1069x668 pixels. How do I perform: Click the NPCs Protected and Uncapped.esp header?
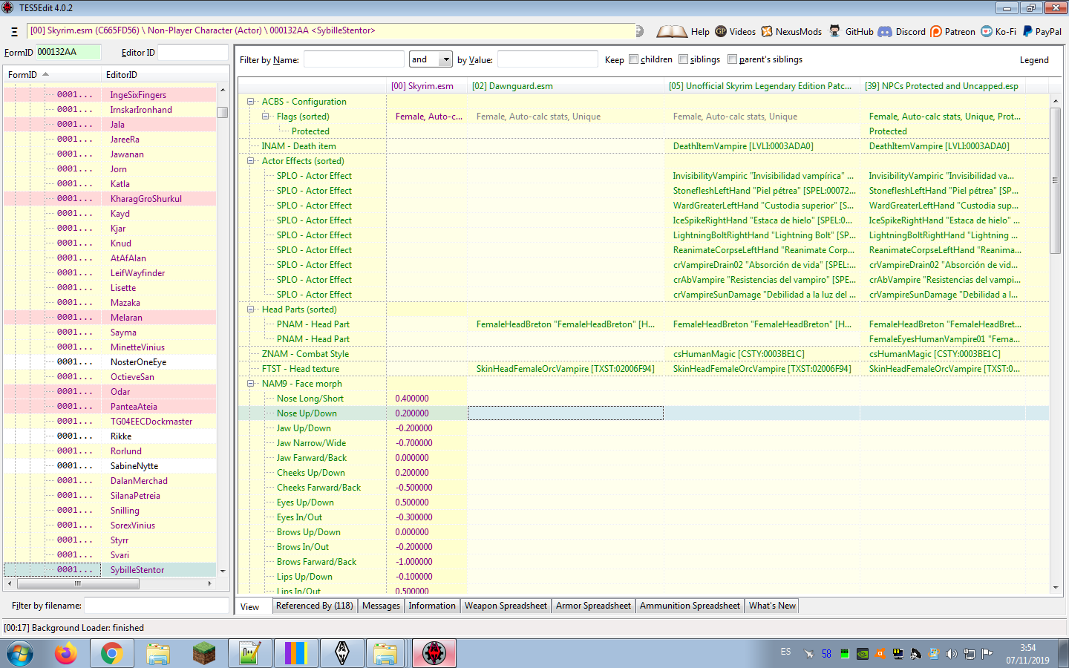coord(943,86)
